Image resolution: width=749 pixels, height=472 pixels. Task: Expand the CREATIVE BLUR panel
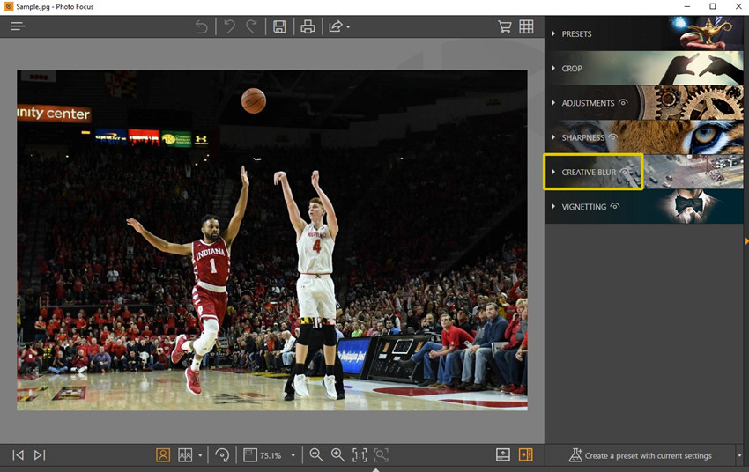644,172
